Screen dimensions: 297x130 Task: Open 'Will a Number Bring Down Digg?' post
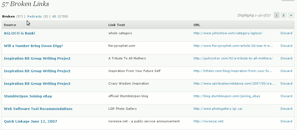[x=33, y=46]
